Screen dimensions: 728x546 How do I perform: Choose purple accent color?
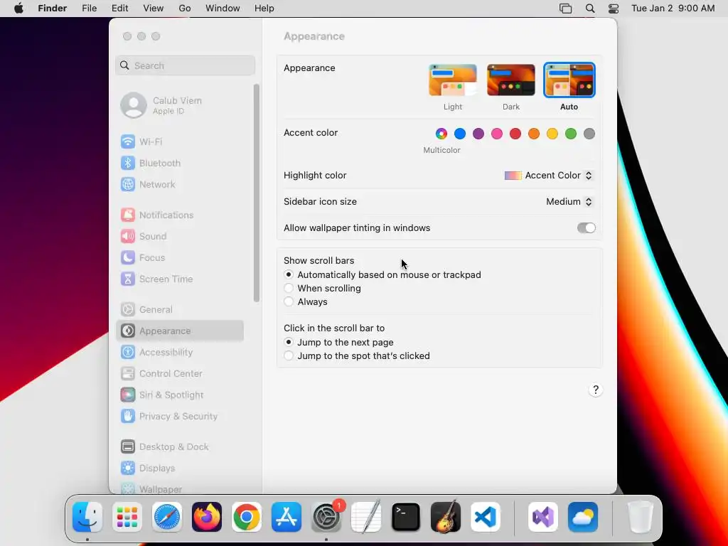[x=478, y=134]
